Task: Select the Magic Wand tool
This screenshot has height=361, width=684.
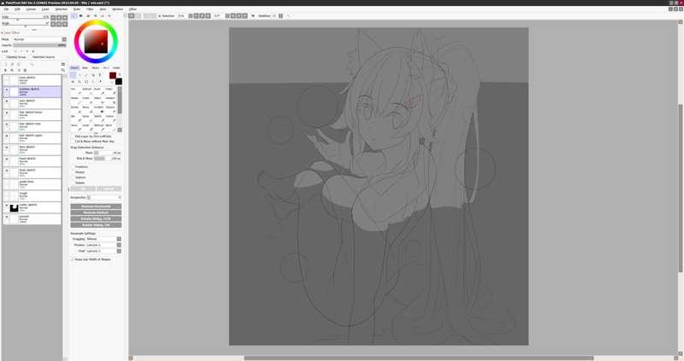Action: pos(86,75)
